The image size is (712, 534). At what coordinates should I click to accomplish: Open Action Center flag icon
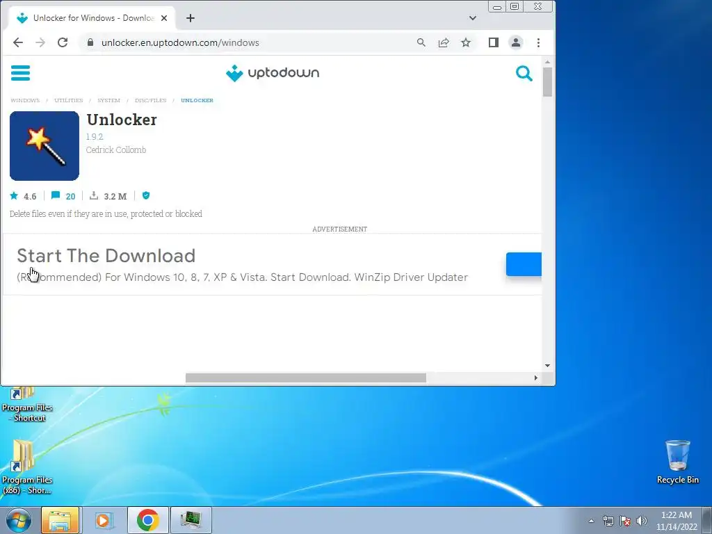coord(625,521)
